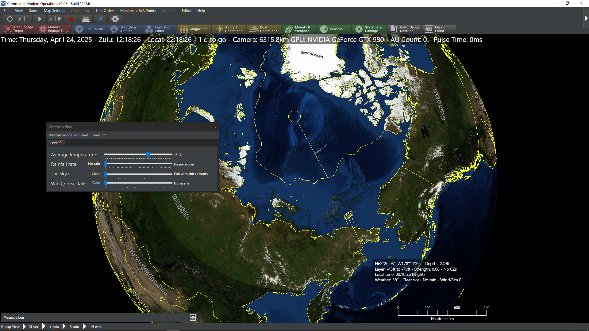Minimize the Command: Modern Operations window

(x=553, y=3)
